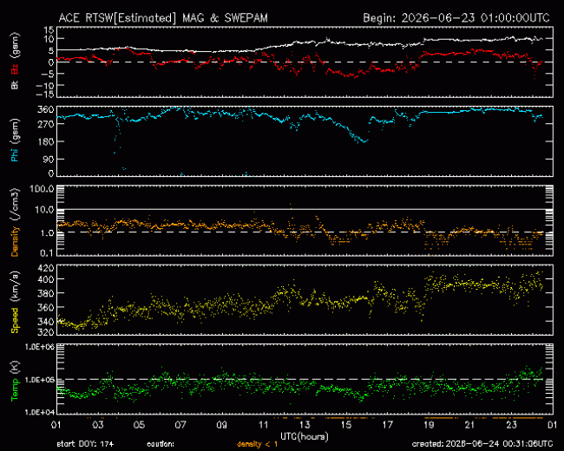Image resolution: width=564 pixels, height=451 pixels.
Task: Click the "Begin: 2026-06-23 01:00:00UTC" header text
Action: (x=456, y=18)
